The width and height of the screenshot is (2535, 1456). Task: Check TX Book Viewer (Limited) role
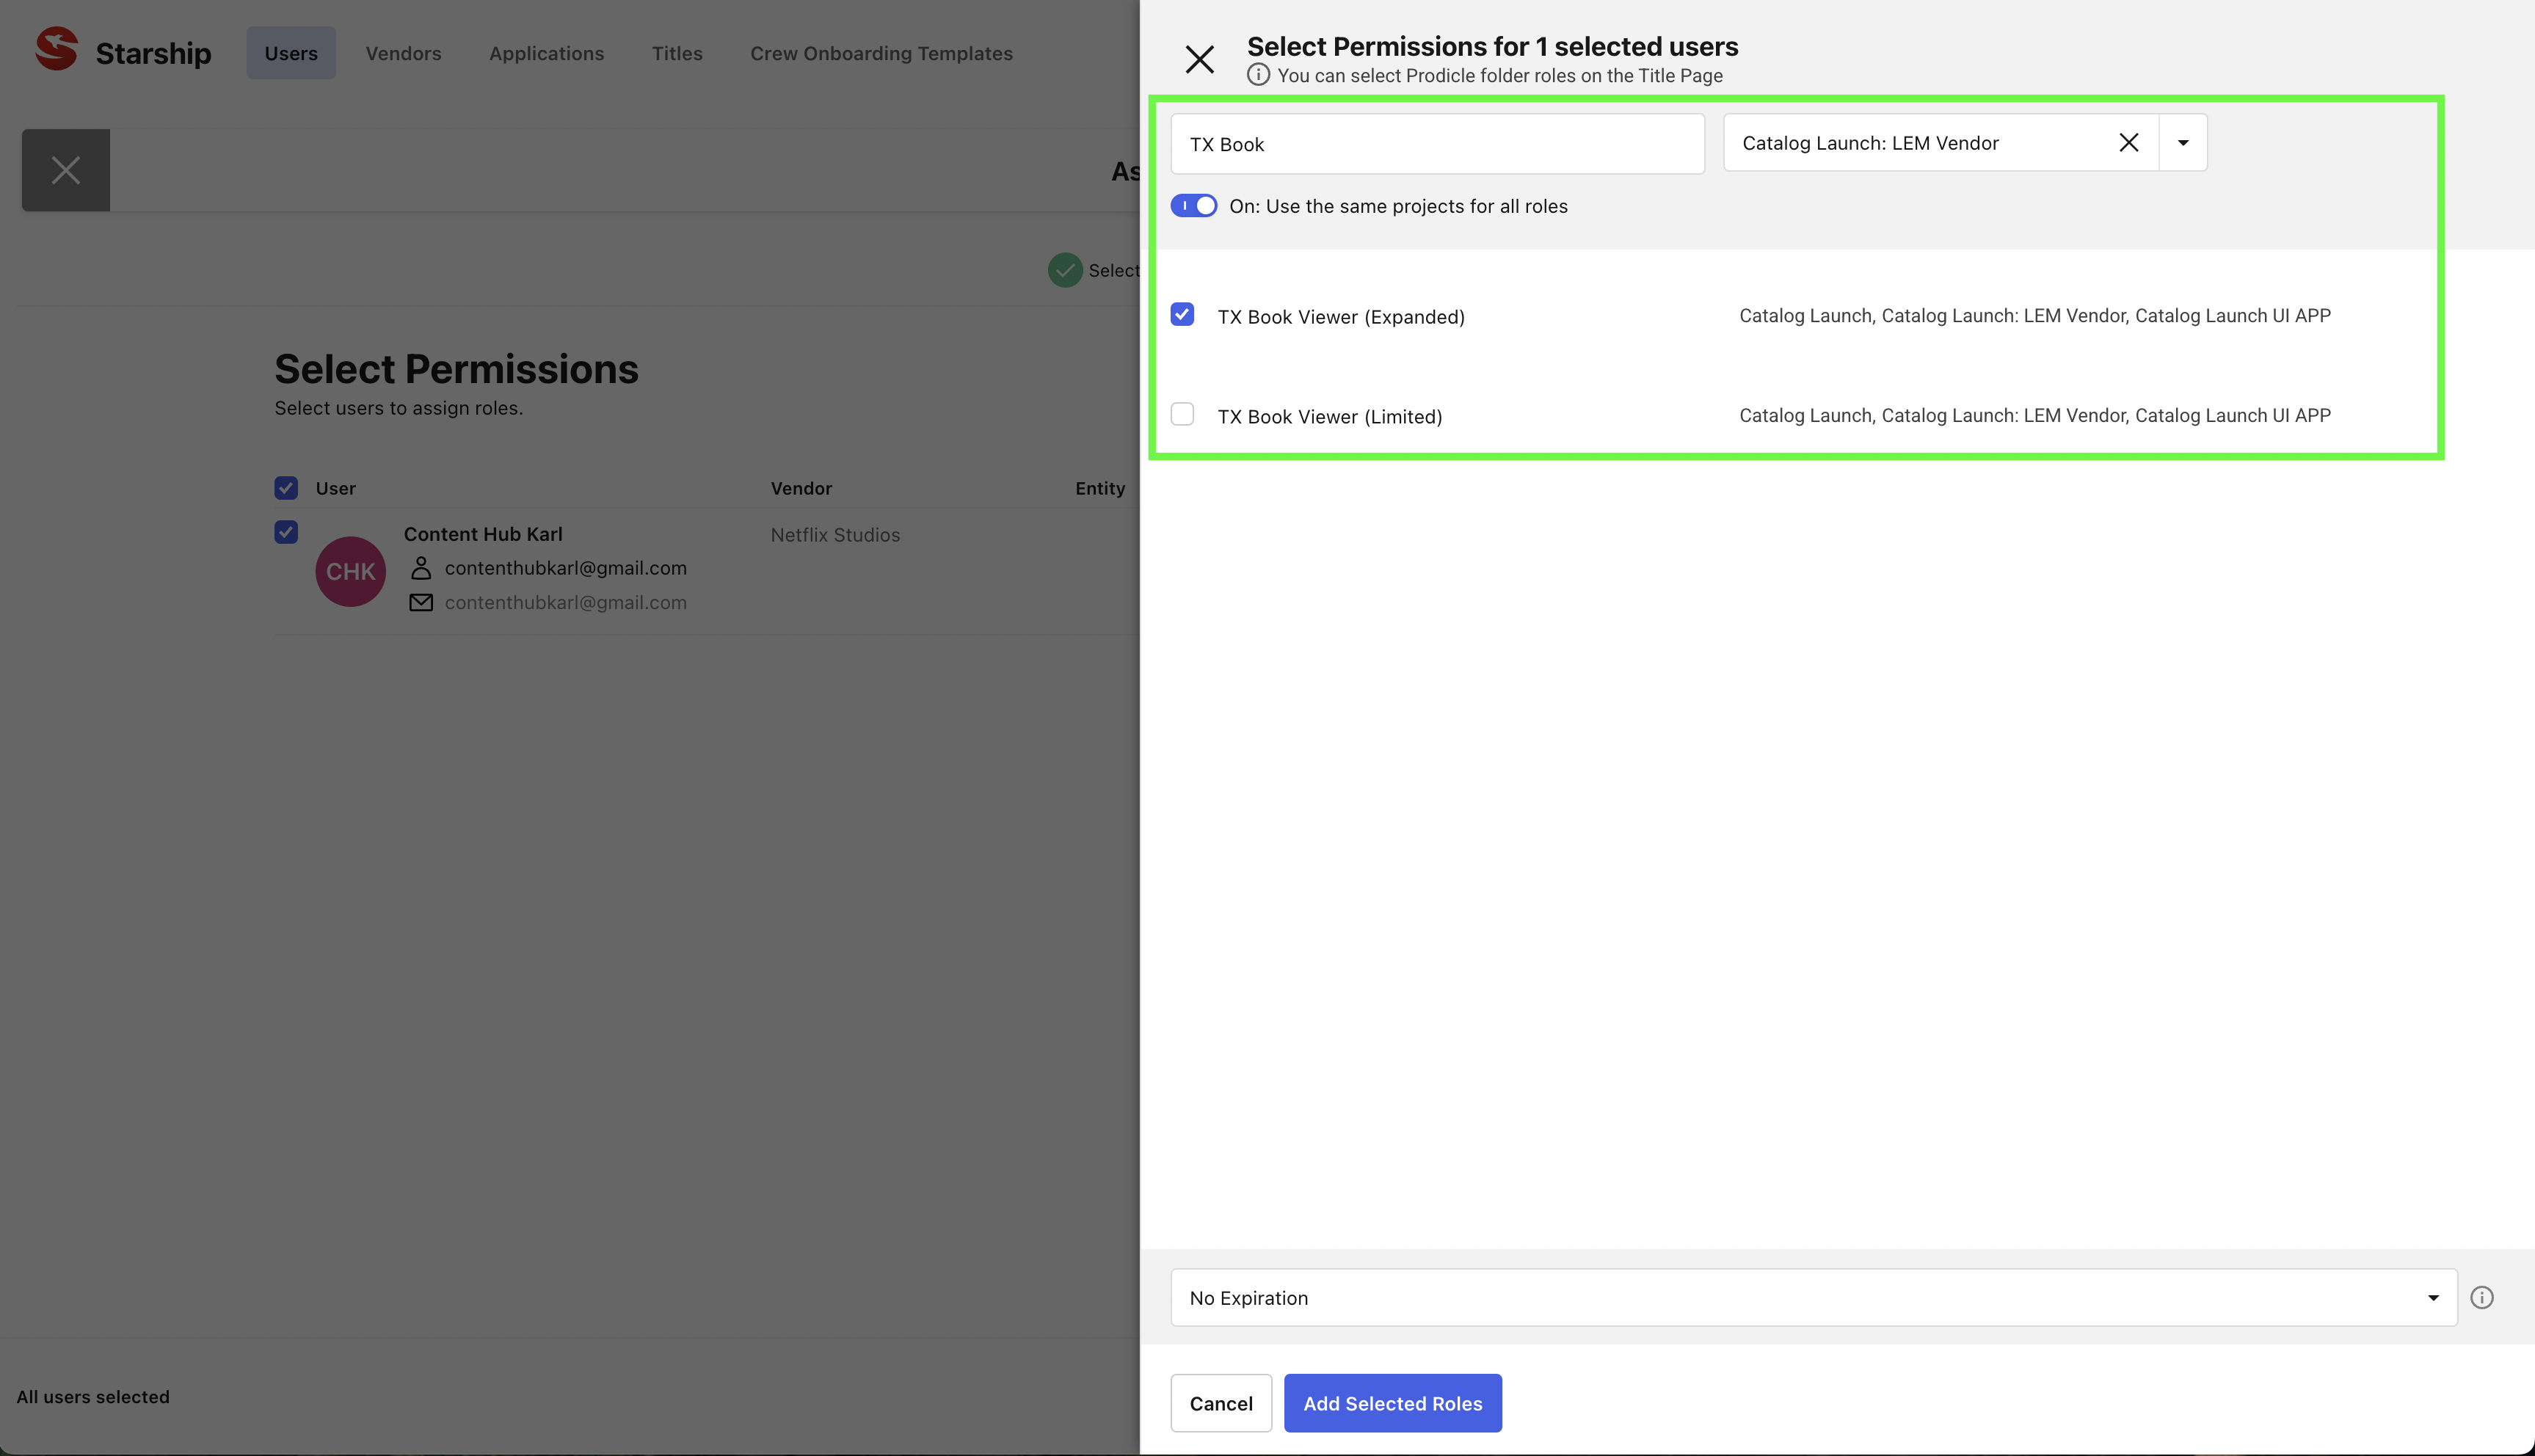1182,415
